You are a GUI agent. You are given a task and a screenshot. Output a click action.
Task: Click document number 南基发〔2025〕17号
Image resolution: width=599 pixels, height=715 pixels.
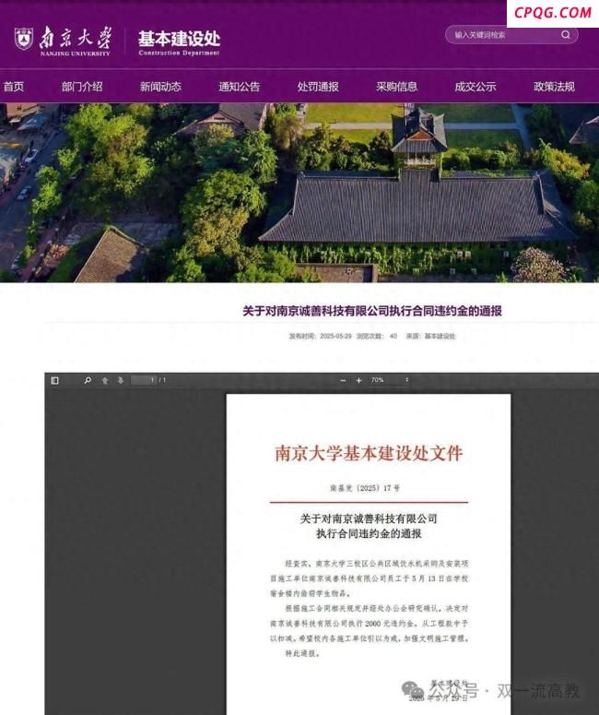(365, 488)
